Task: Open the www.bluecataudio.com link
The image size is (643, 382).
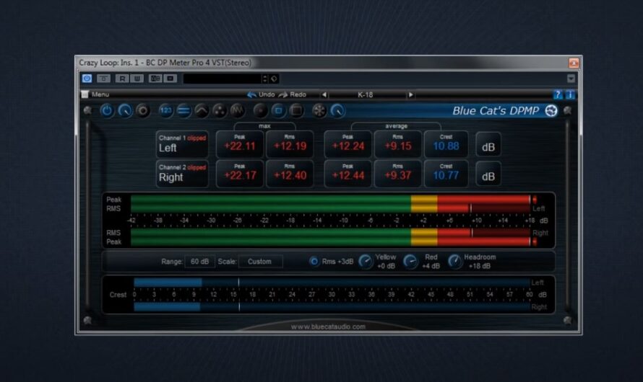Action: [x=328, y=327]
